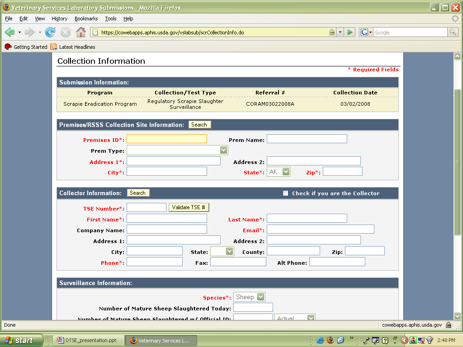Open the Bookmarks menu
This screenshot has height=347, width=463.
pos(86,19)
